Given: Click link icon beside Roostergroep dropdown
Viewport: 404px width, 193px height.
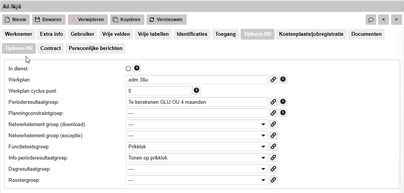Looking at the screenshot, I should tap(273, 180).
